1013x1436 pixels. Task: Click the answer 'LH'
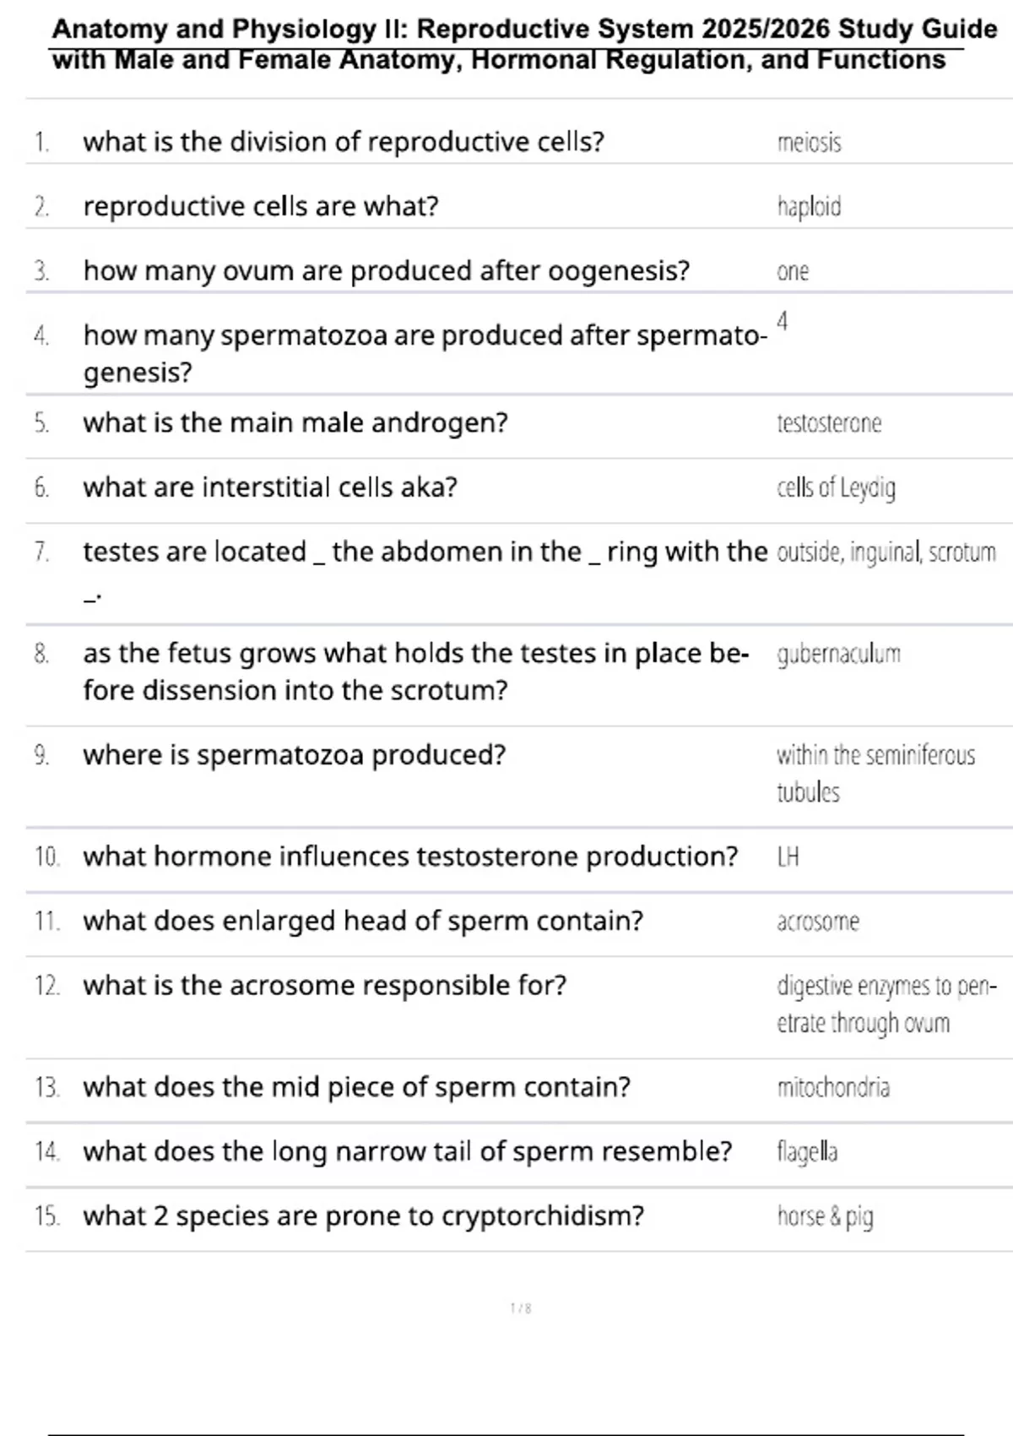coord(788,857)
